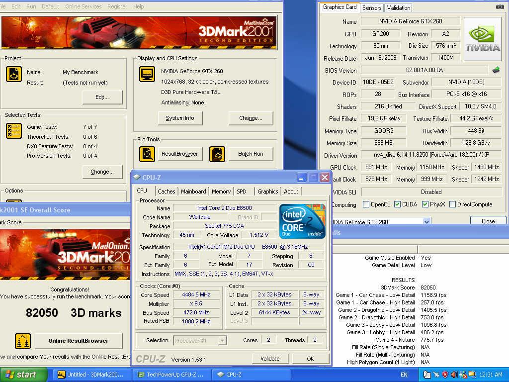Open the Register menu in 3DMark
Image resolution: width=509 pixels, height=382 pixels.
pyautogui.click(x=117, y=6)
